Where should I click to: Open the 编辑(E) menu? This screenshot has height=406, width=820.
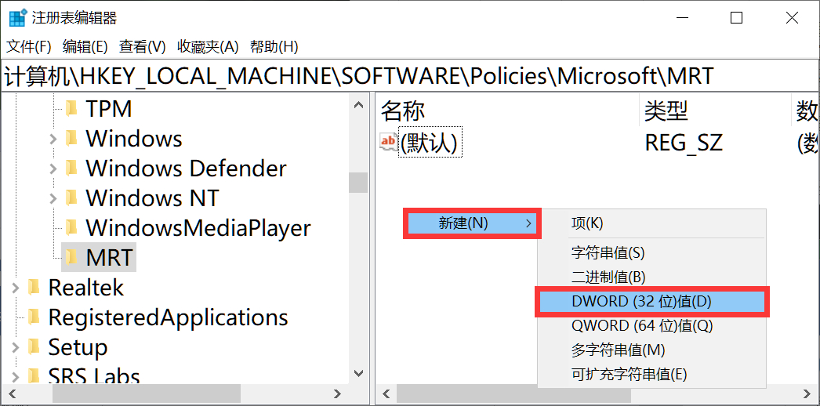pos(85,47)
